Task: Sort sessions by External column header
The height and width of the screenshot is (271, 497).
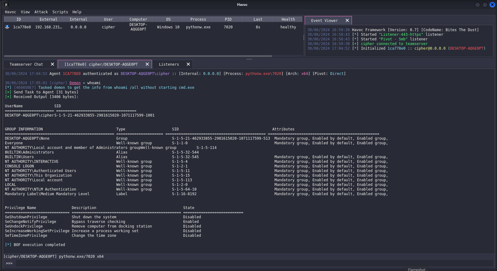Action: coord(48,19)
